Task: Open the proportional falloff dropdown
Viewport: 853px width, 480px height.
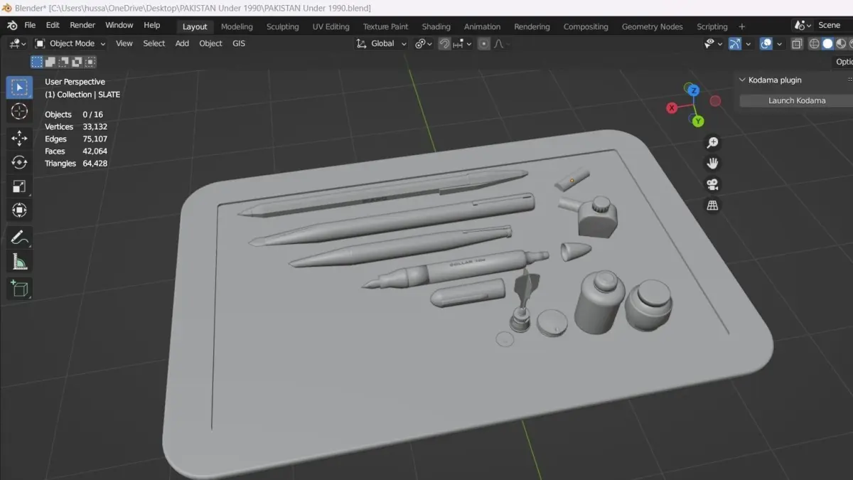Action: coord(501,43)
